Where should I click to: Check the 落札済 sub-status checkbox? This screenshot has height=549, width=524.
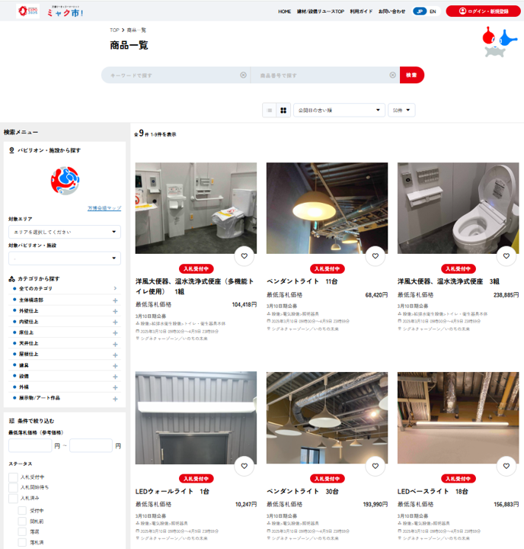tap(22, 542)
